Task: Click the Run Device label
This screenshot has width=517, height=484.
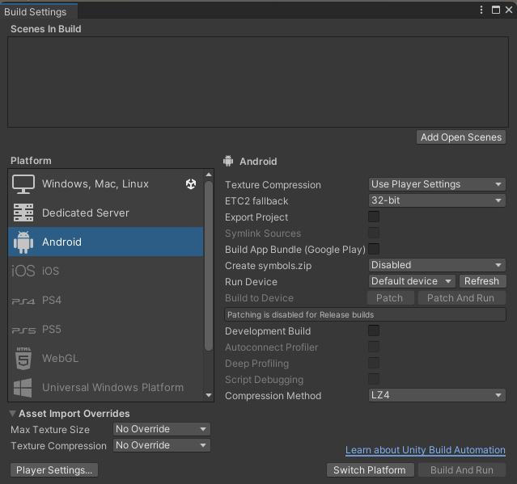Action: coord(251,282)
